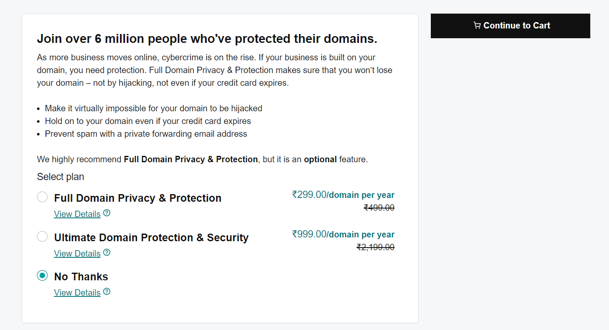
Task: Open View Details under Ultimate Domain Protection & Security
Action: [77, 254]
